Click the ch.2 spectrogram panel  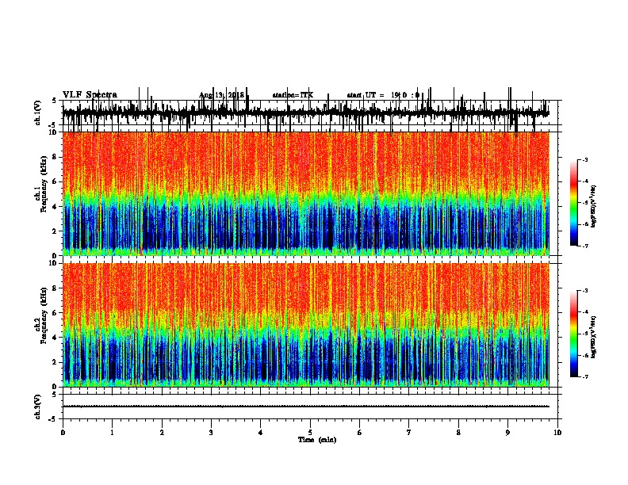click(x=305, y=325)
